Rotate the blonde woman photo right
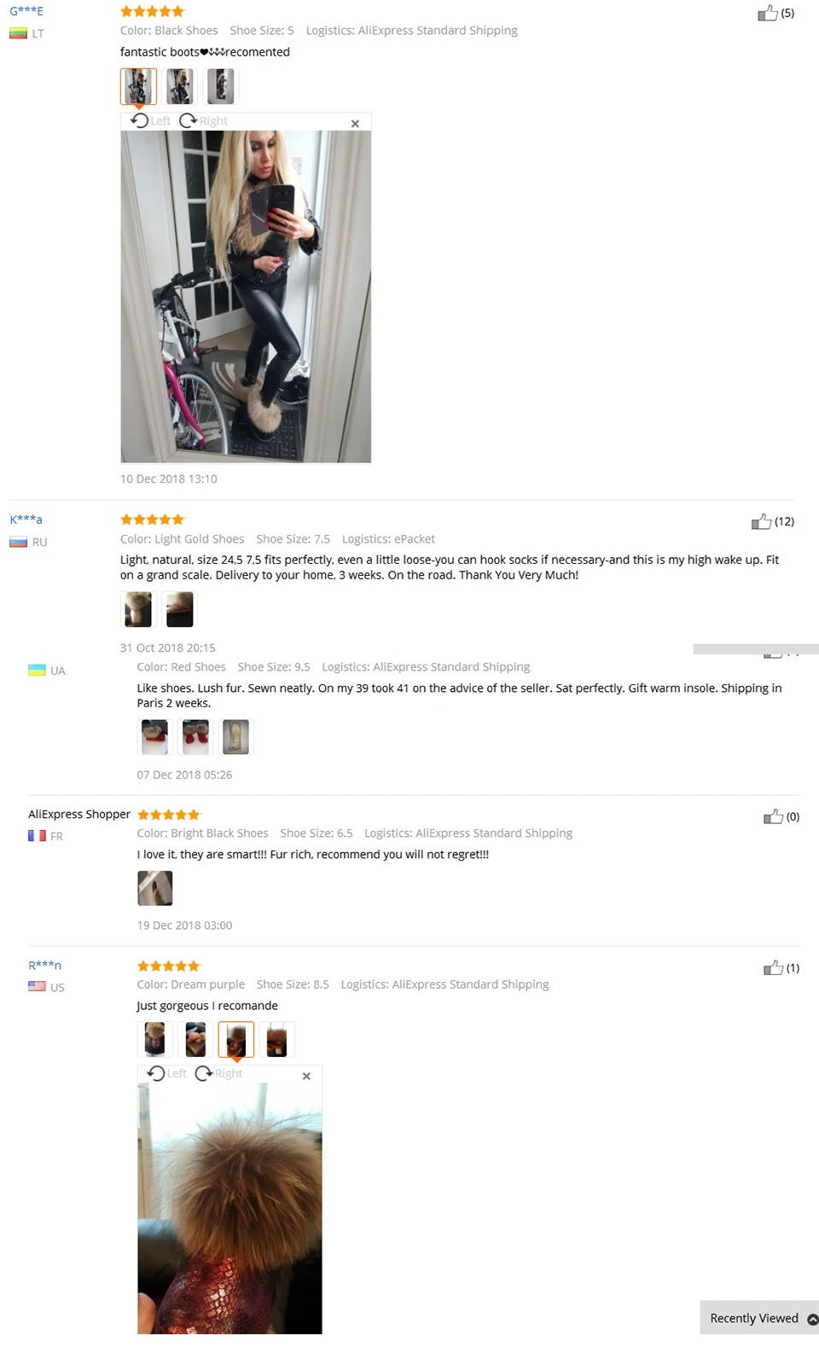The width and height of the screenshot is (819, 1353). (x=203, y=120)
